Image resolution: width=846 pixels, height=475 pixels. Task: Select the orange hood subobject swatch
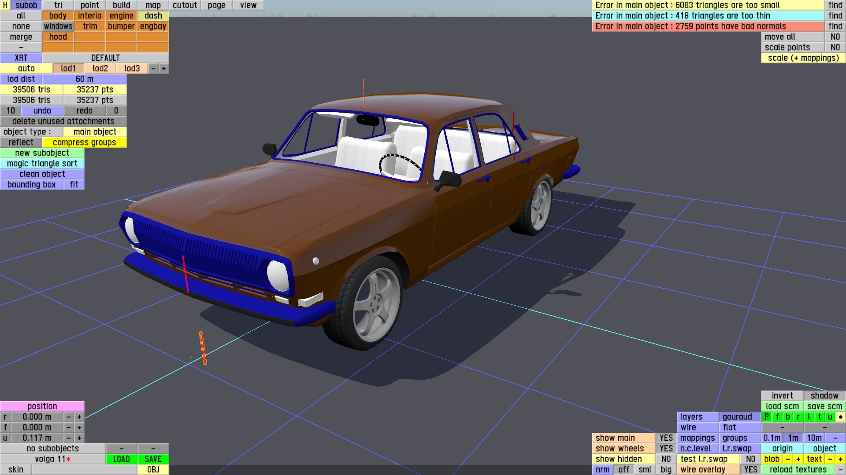[58, 37]
